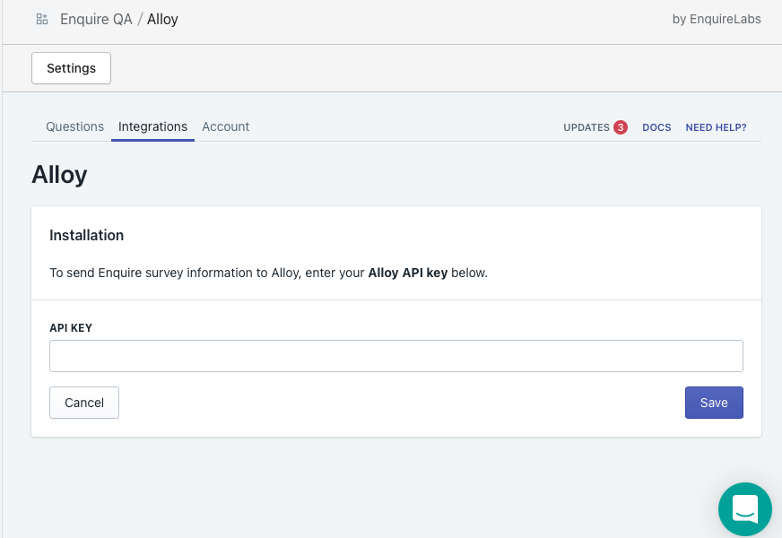
Task: Focus the API KEY input field
Action: (396, 356)
